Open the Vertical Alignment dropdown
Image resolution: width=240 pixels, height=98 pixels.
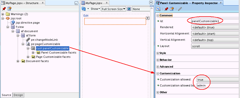[215, 40]
